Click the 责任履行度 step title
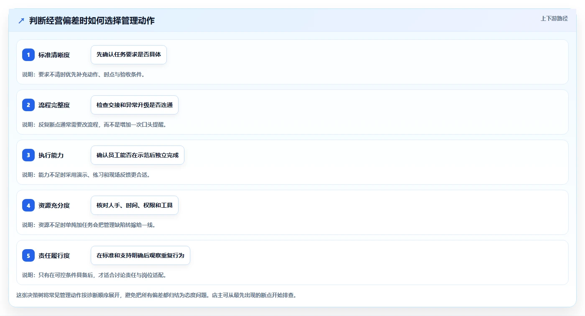Viewport: 585px width, 316px height. pos(54,255)
